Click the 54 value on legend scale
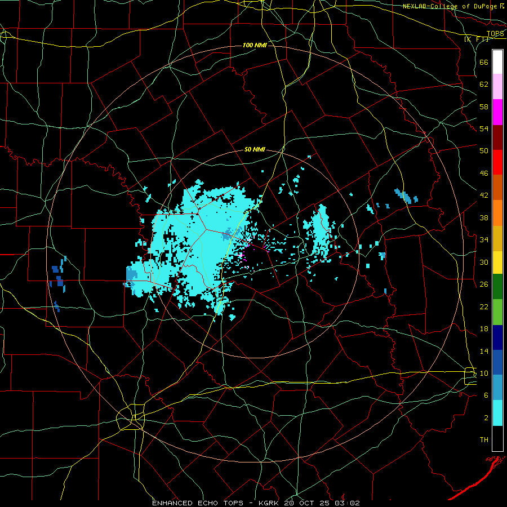 484,128
